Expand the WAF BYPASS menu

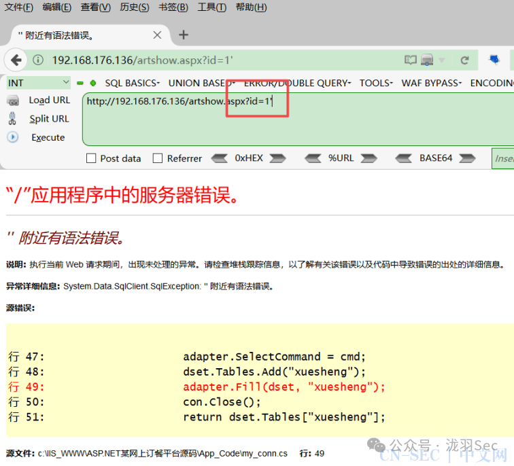[431, 83]
